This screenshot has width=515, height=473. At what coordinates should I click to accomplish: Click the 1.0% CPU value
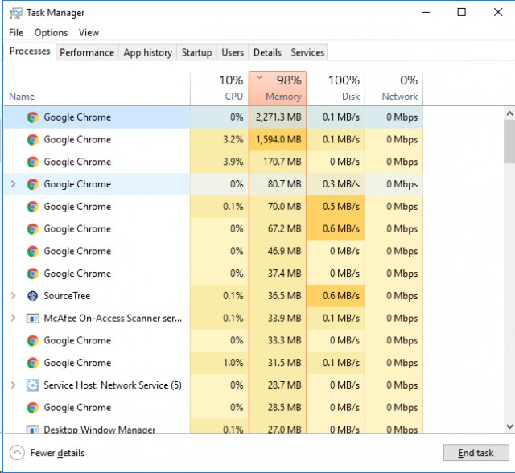point(233,363)
